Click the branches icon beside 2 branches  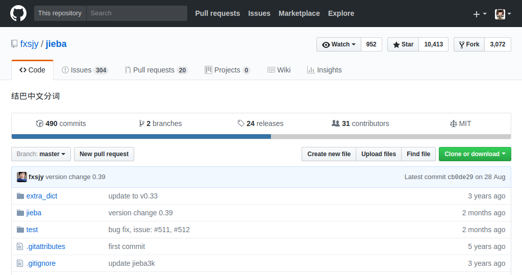(x=141, y=123)
